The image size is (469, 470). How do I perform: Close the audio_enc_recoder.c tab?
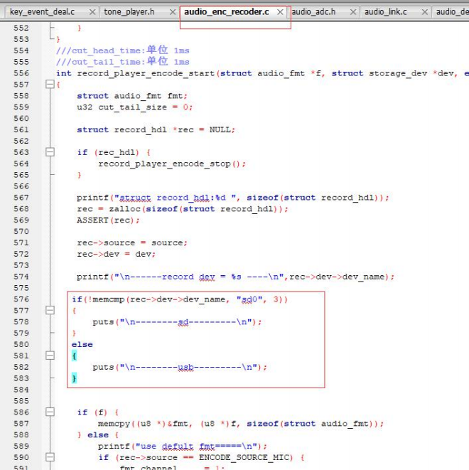coord(280,12)
